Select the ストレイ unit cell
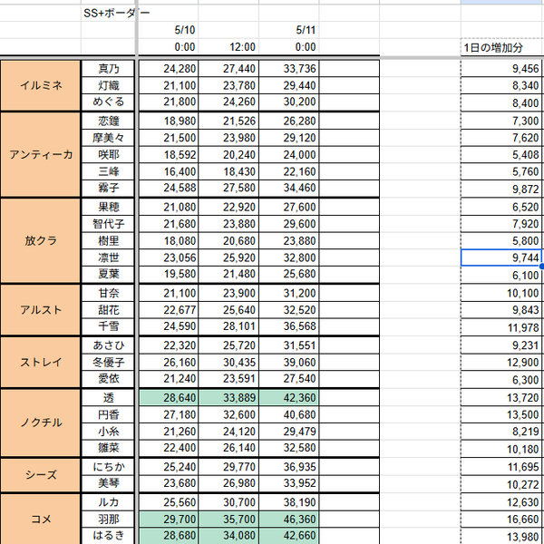 click(x=41, y=362)
